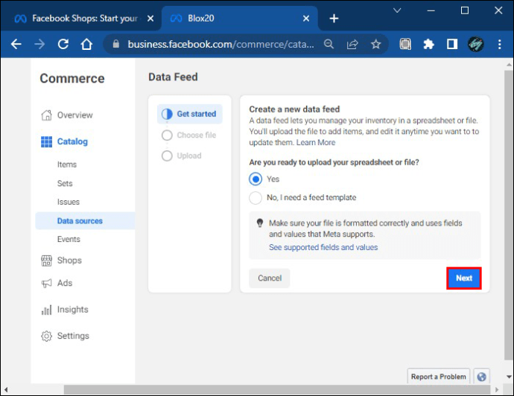Close the Facebook Shops tab
Image resolution: width=514 pixels, height=396 pixels.
(150, 19)
